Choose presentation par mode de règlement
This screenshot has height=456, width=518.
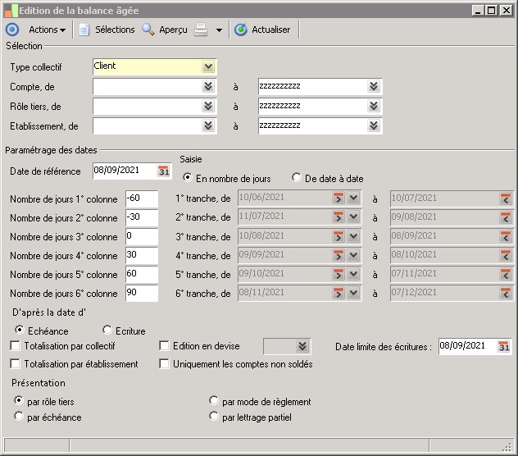(x=214, y=401)
